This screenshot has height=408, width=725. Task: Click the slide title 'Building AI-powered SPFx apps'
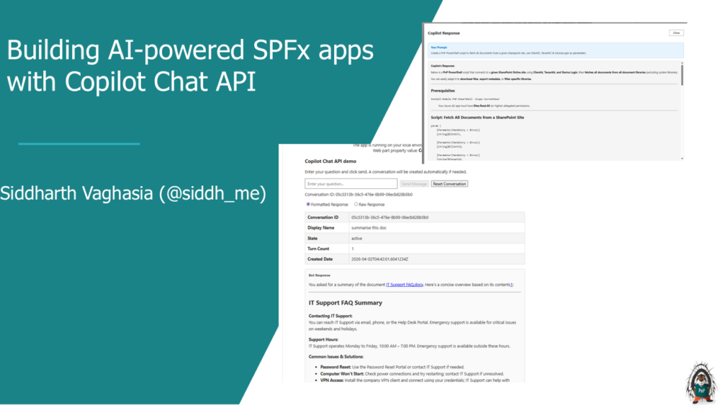click(x=190, y=50)
